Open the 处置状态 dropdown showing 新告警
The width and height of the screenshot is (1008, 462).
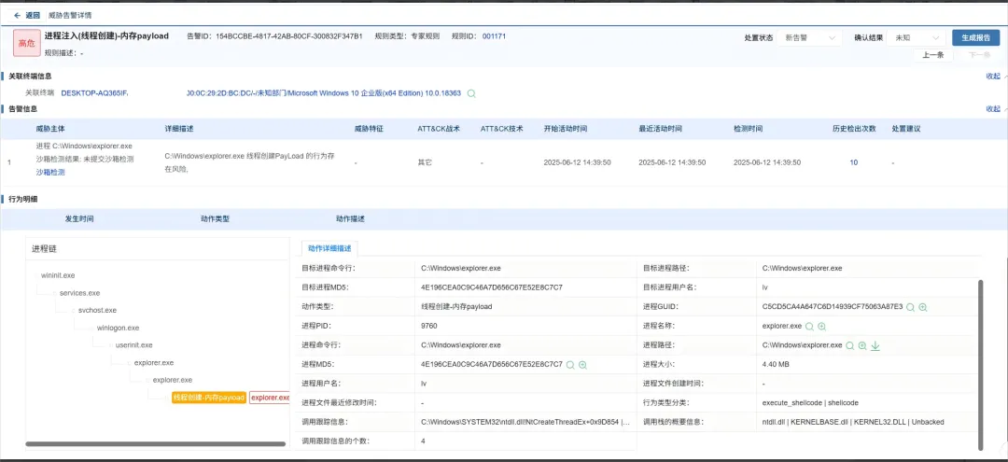(811, 38)
